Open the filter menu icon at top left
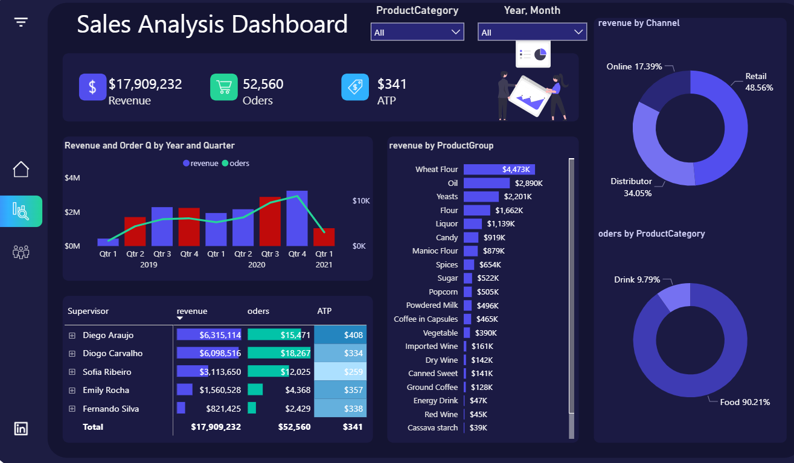 pos(21,22)
